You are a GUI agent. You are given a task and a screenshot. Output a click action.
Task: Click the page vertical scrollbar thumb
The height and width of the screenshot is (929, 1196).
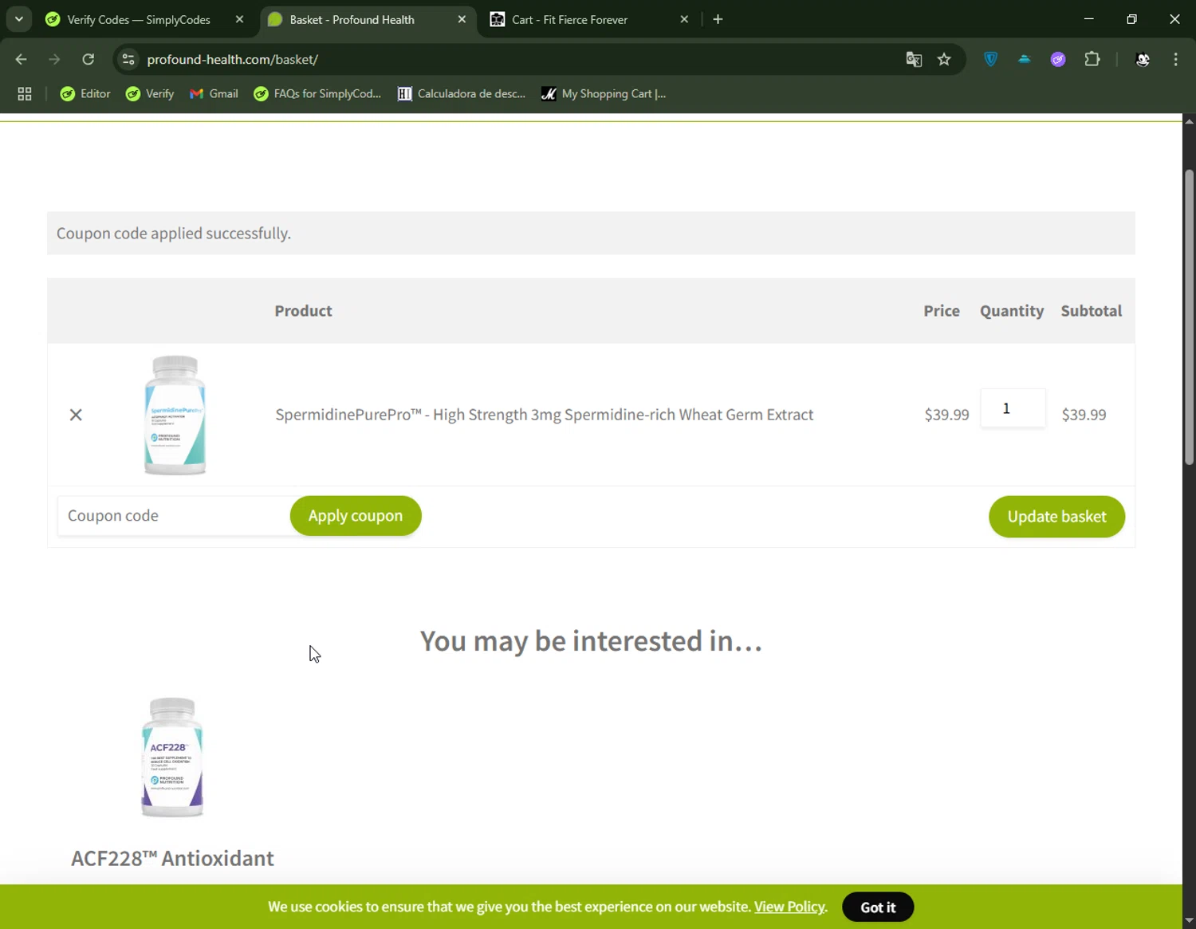[1189, 317]
